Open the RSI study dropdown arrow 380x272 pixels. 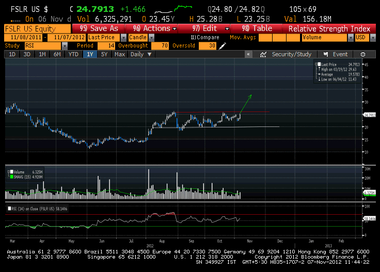65,46
